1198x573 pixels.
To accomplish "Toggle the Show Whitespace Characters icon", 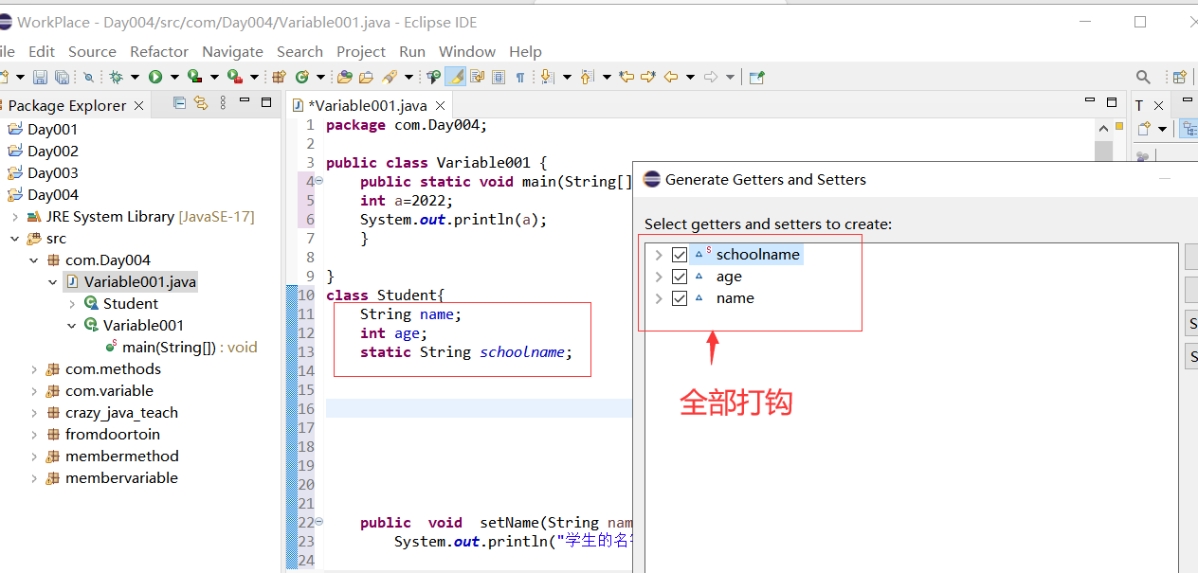I will (x=520, y=76).
